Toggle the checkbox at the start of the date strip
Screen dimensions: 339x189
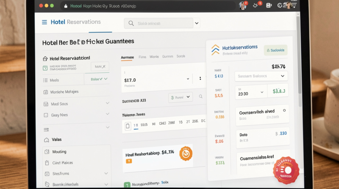pyautogui.click(x=128, y=126)
